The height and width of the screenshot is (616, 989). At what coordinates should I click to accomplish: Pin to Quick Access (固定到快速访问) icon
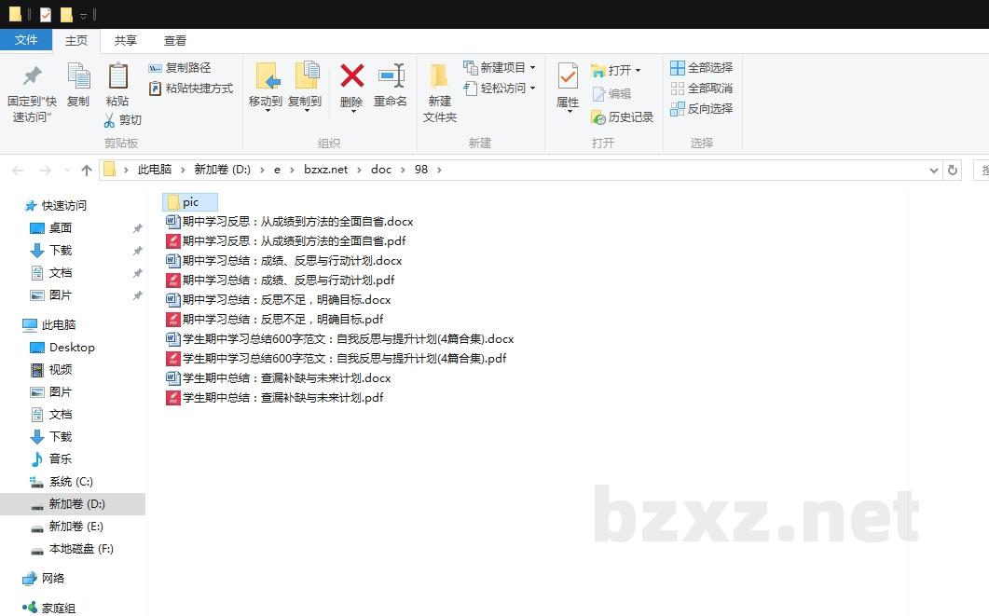tap(32, 76)
